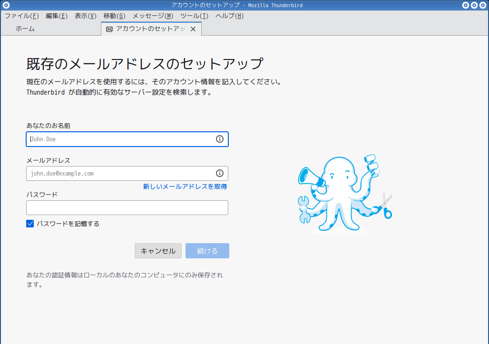Open the 表示(V) menu
This screenshot has width=489, height=344.
coord(86,16)
